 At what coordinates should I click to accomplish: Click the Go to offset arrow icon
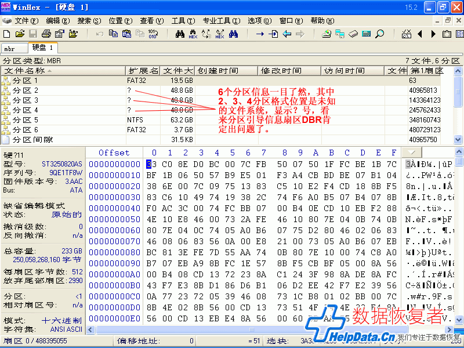pos(260,34)
